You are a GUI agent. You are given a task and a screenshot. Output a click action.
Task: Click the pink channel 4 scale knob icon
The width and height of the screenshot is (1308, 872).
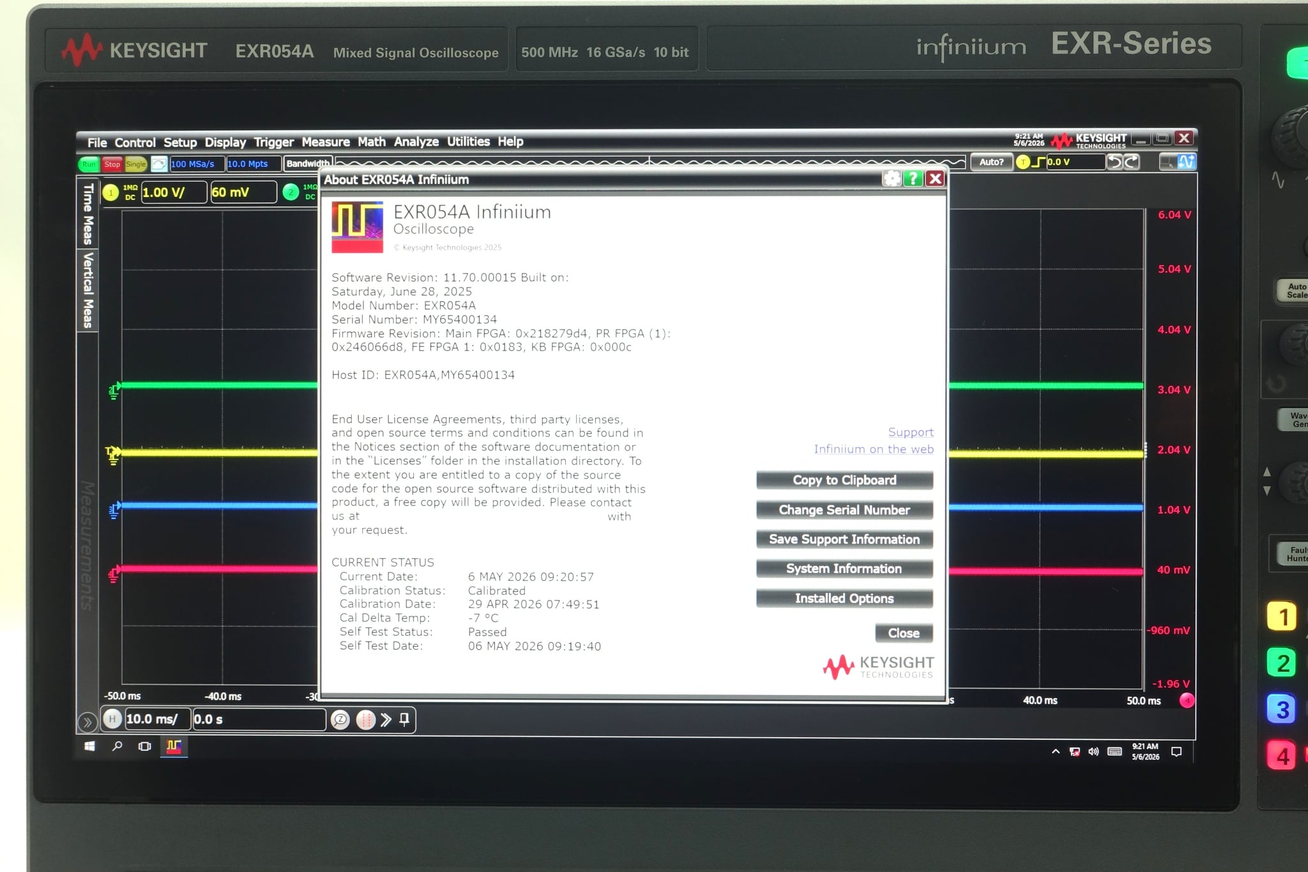pos(1187,701)
